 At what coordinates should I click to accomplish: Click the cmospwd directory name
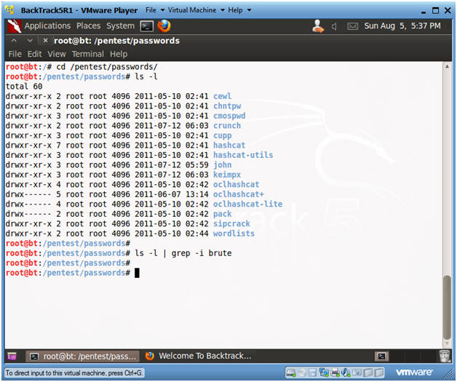(229, 116)
